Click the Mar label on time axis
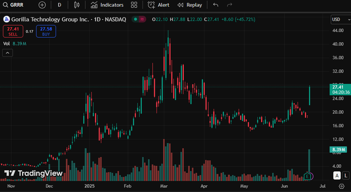The image size is (351, 192). 164,186
